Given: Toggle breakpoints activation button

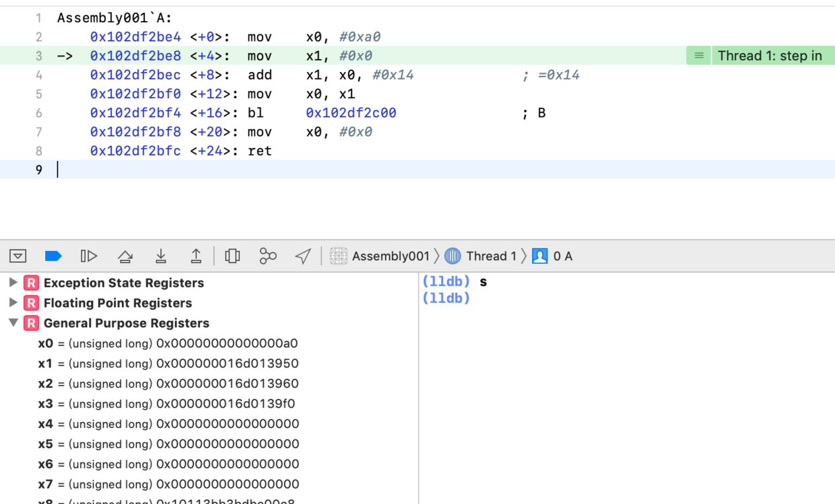Looking at the screenshot, I should click(53, 256).
